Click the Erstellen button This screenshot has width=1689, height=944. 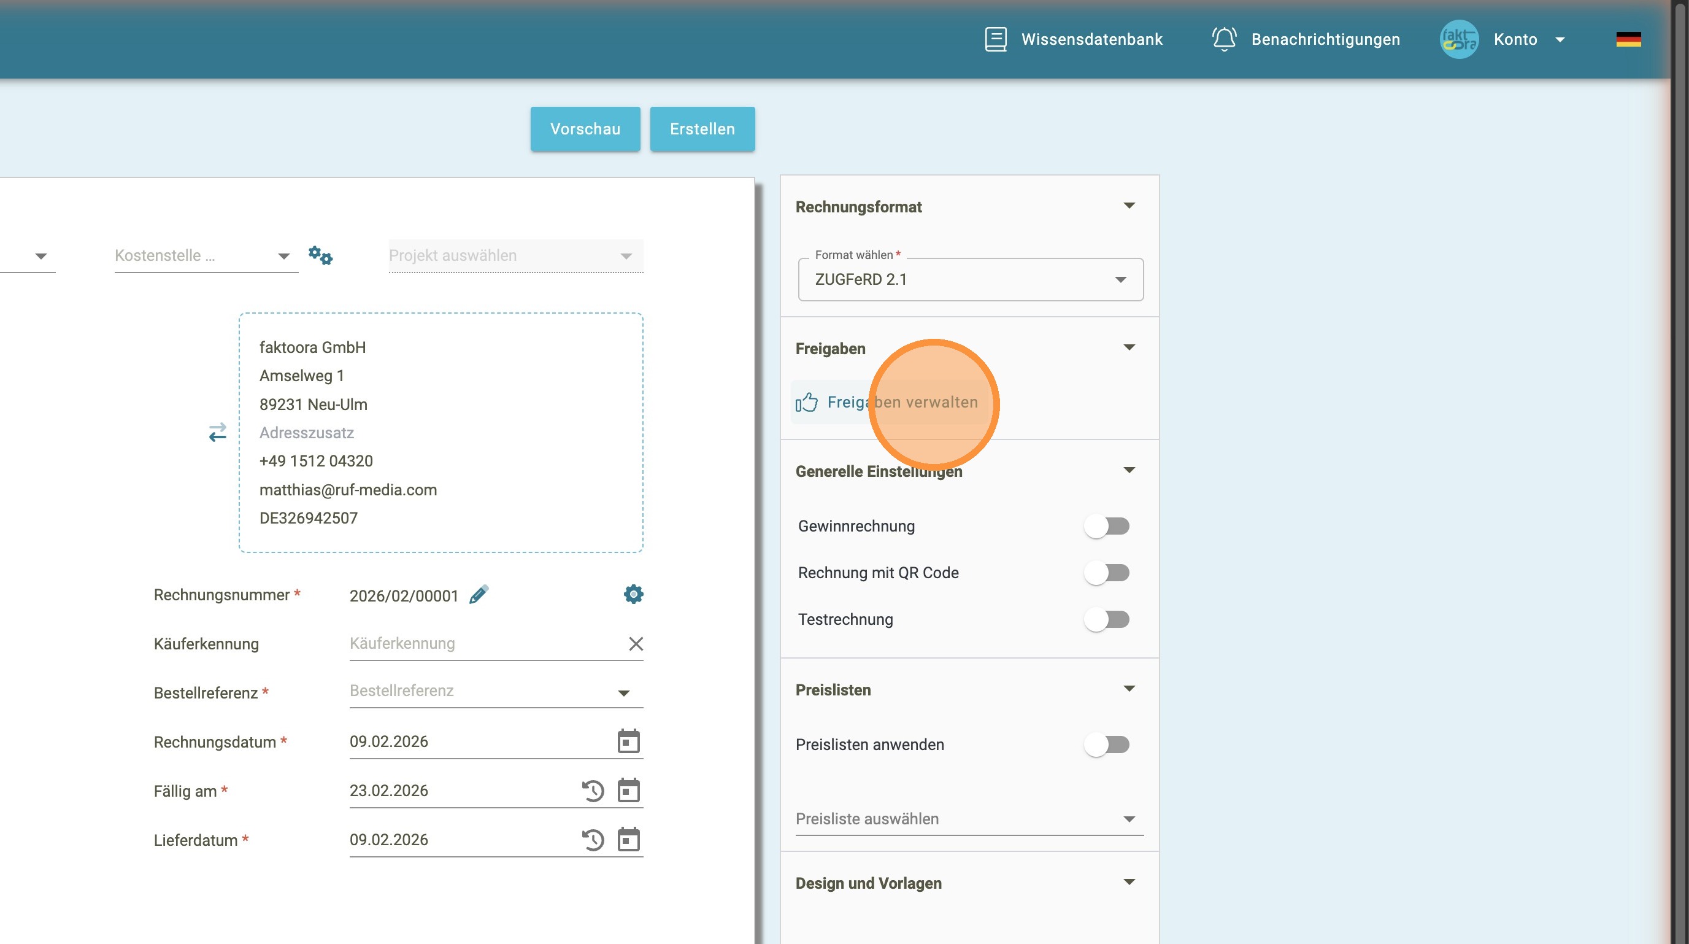click(702, 130)
